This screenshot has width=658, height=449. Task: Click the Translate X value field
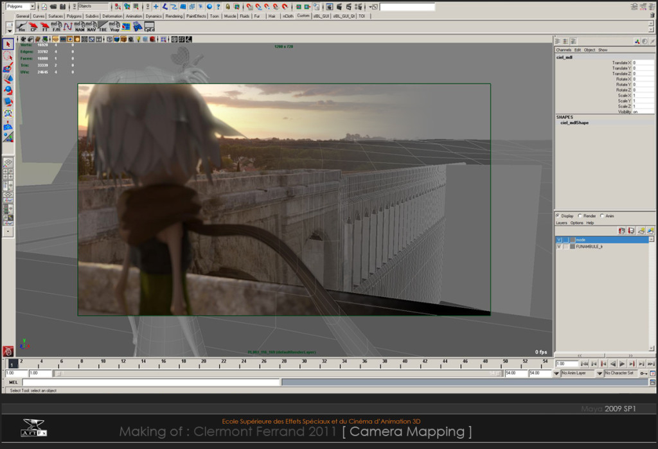pyautogui.click(x=643, y=63)
